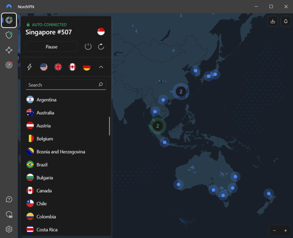Select Belgium in the country list
This screenshot has height=238, width=293.
(x=66, y=139)
